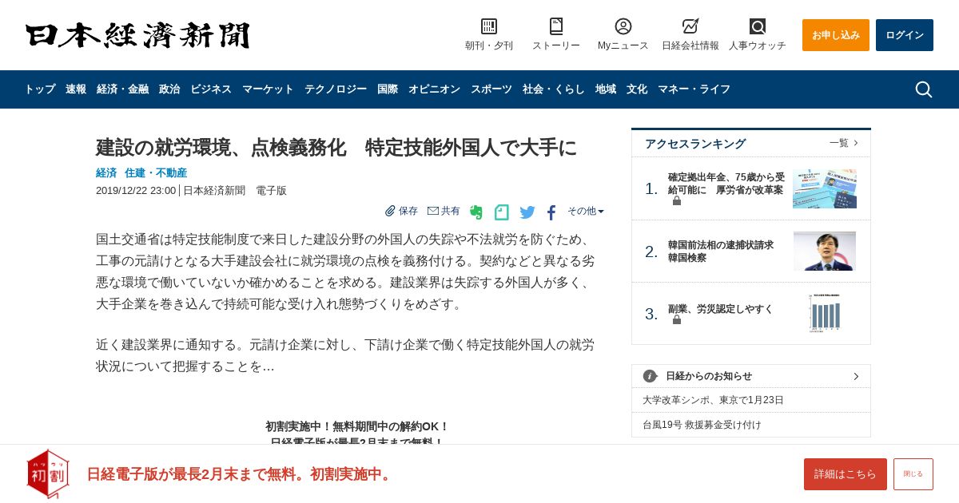The image size is (959, 503).
Task: Select the ビジネス navigation item
Action: [x=211, y=89]
